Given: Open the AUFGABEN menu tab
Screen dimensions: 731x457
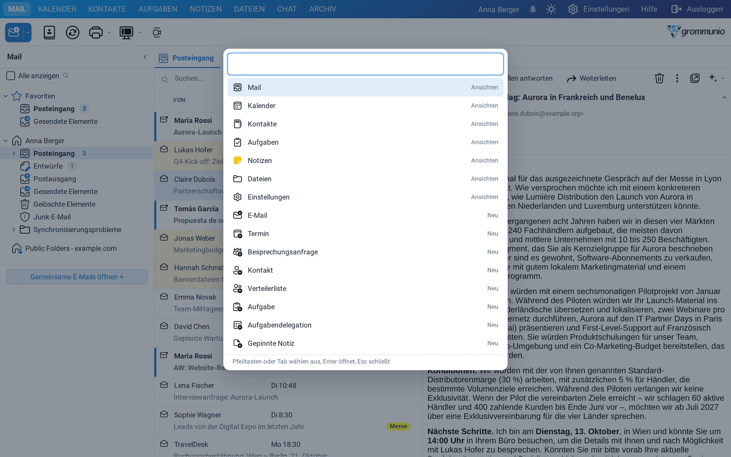Looking at the screenshot, I should click(x=158, y=9).
